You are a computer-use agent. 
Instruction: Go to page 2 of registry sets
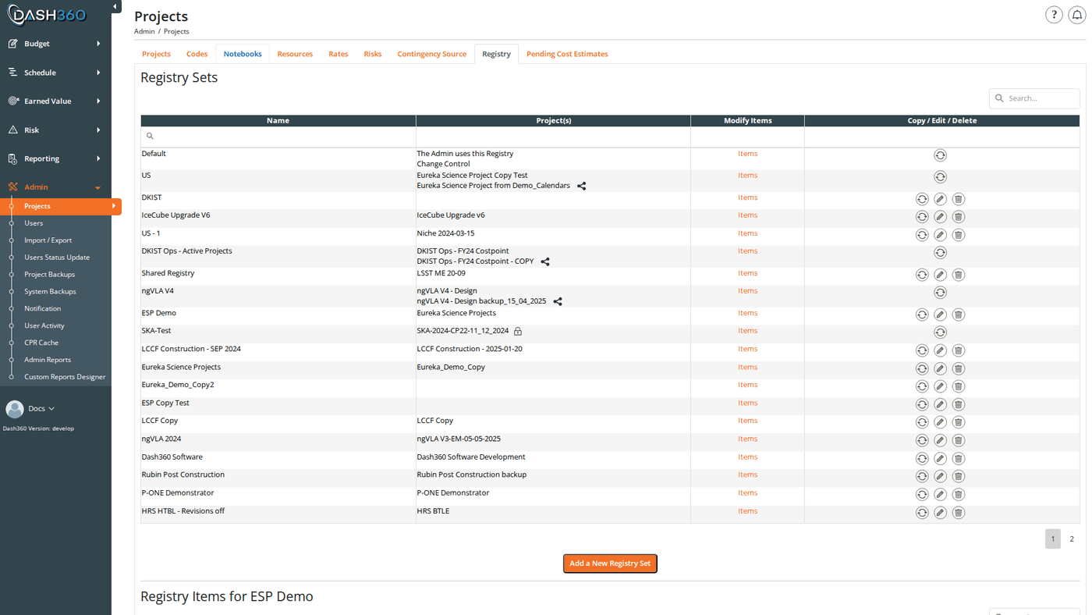[1072, 539]
